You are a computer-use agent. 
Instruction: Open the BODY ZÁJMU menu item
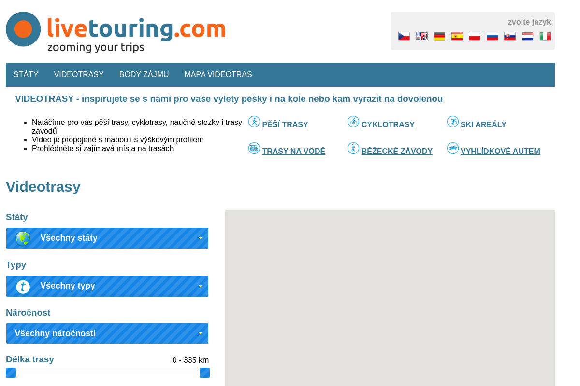[144, 74]
